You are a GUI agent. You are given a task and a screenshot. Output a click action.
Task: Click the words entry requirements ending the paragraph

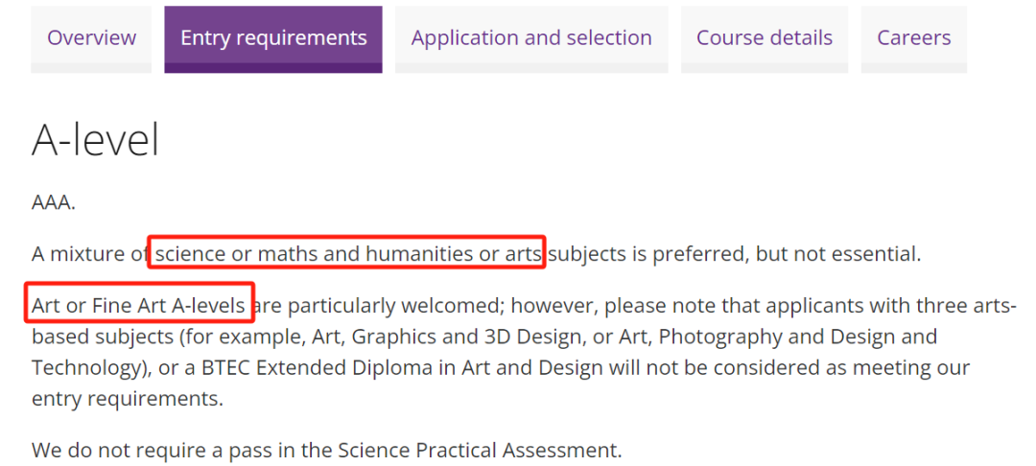tap(127, 399)
